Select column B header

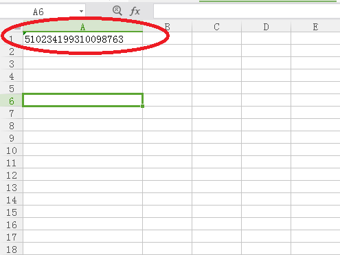pos(167,27)
